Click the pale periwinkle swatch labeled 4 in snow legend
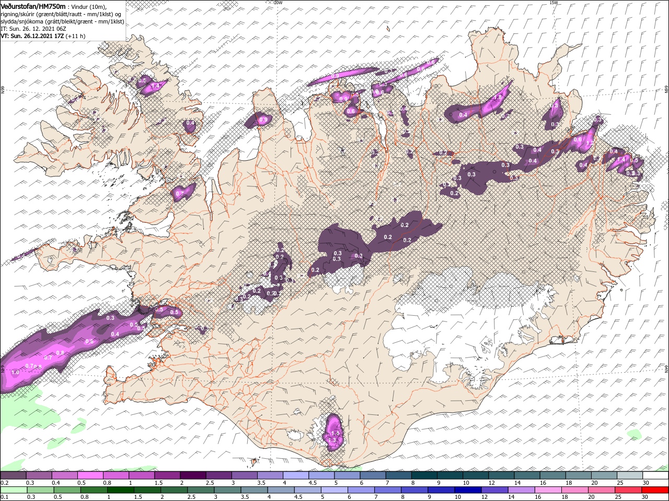 pos(295,475)
